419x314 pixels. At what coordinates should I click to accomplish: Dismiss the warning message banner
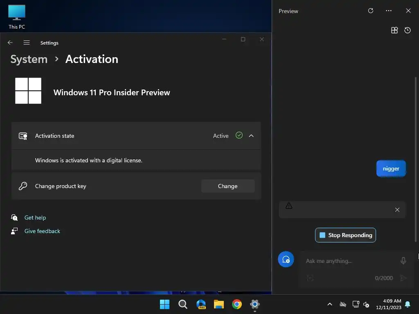click(x=397, y=210)
